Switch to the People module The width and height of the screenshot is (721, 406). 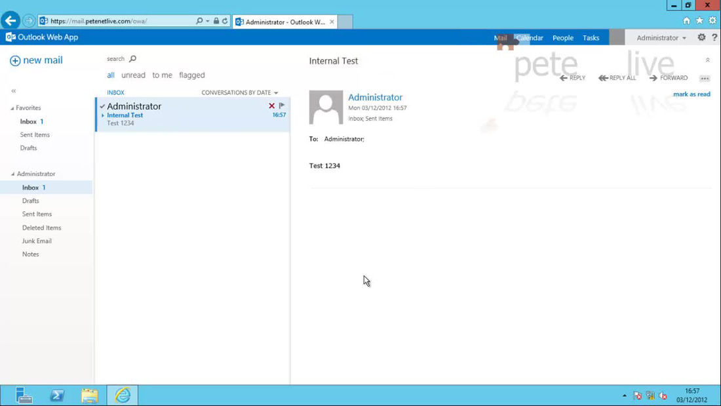point(563,38)
